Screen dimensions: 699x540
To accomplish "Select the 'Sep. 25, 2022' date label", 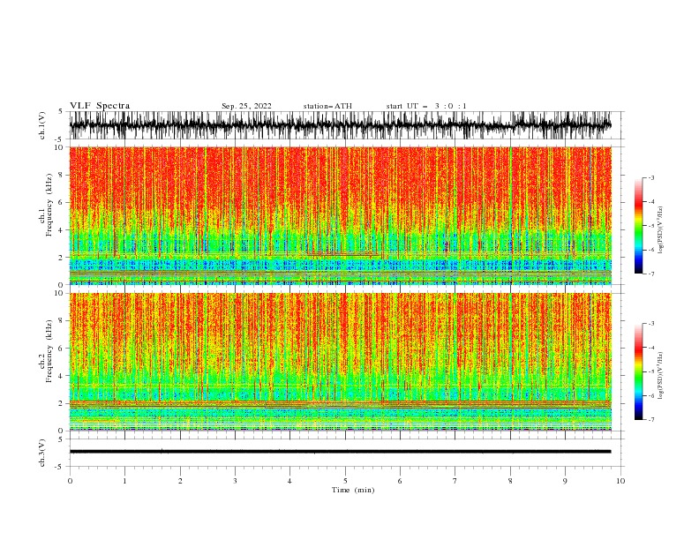I will click(x=246, y=106).
